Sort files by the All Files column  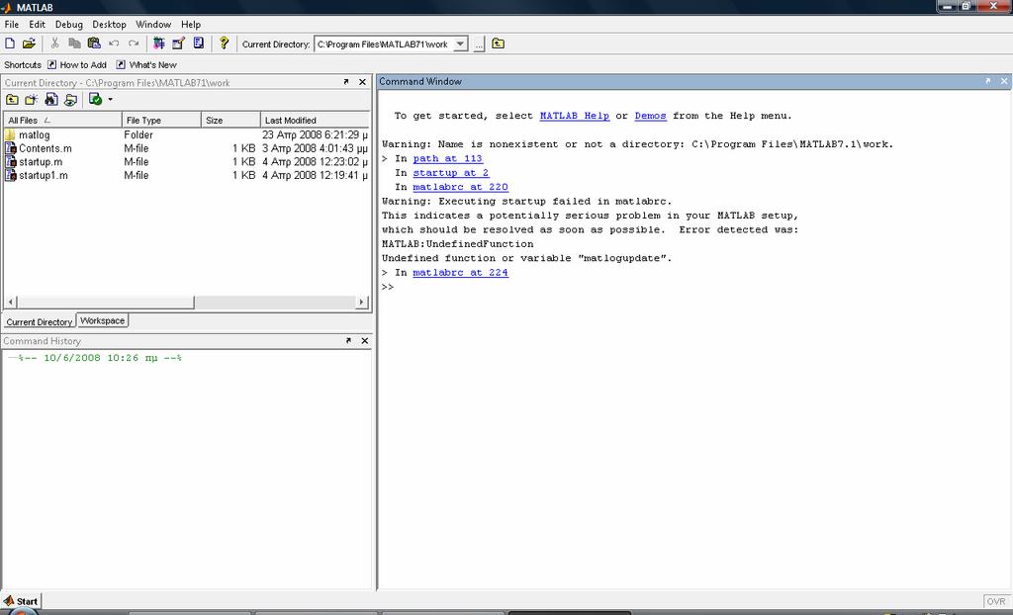pyautogui.click(x=62, y=121)
